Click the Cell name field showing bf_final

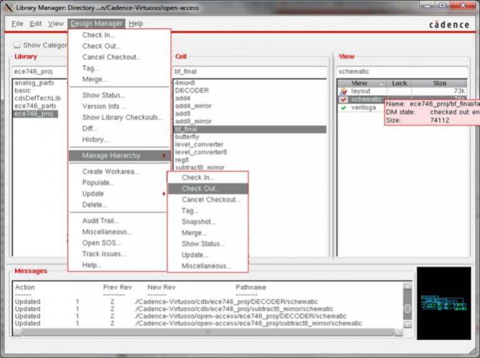[250, 72]
